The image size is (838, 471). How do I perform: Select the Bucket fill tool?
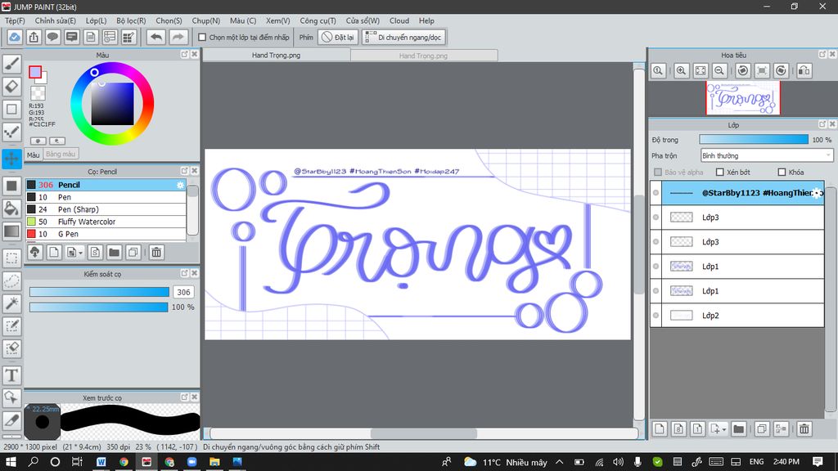11,209
